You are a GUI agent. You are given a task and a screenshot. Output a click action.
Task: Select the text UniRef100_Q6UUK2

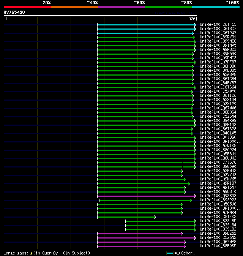tap(218, 158)
